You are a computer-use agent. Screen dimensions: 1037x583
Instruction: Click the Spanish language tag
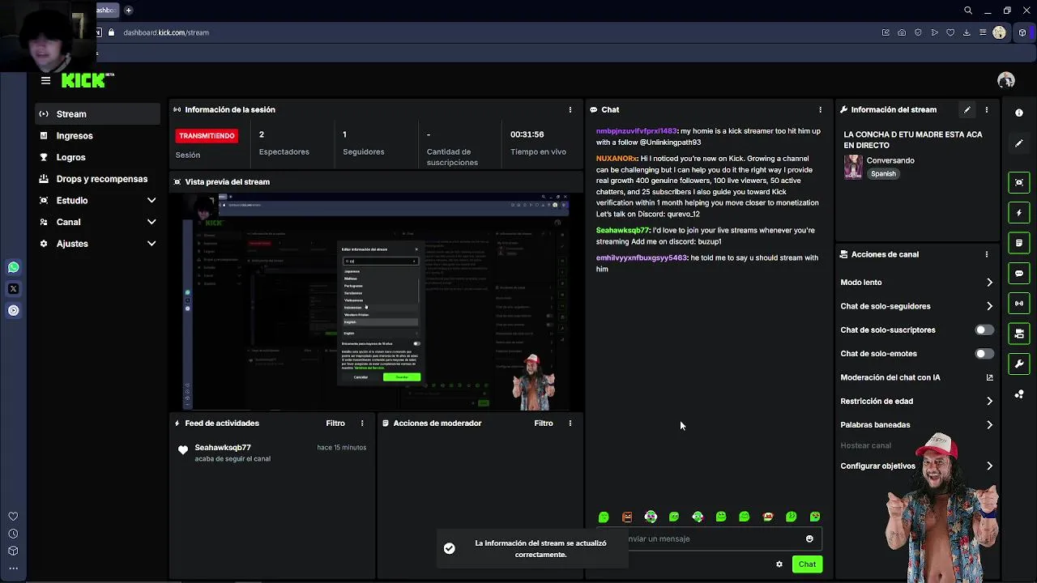tap(883, 173)
